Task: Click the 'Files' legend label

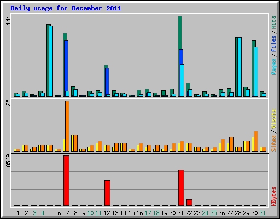Action: pyautogui.click(x=274, y=44)
